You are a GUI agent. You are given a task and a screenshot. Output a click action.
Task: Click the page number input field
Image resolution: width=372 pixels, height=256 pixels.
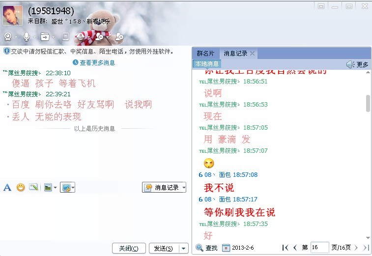point(320,248)
